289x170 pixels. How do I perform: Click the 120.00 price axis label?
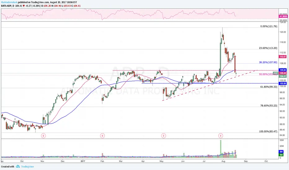(283, 32)
